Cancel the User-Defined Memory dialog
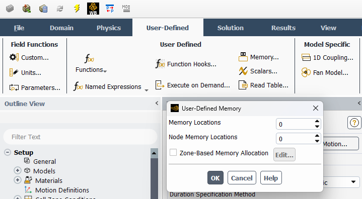Viewport: 362px width, 199px height. (x=242, y=178)
